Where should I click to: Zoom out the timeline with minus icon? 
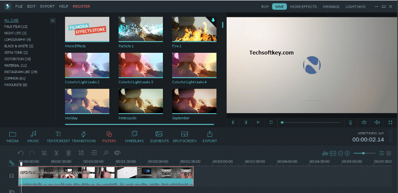340,153
